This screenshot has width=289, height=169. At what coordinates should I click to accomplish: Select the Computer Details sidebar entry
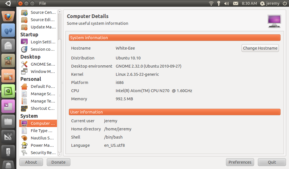[x=38, y=123]
